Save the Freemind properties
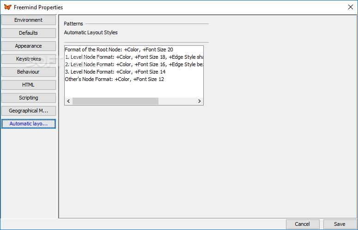Screen dimensions: 358x230 (x=340, y=224)
